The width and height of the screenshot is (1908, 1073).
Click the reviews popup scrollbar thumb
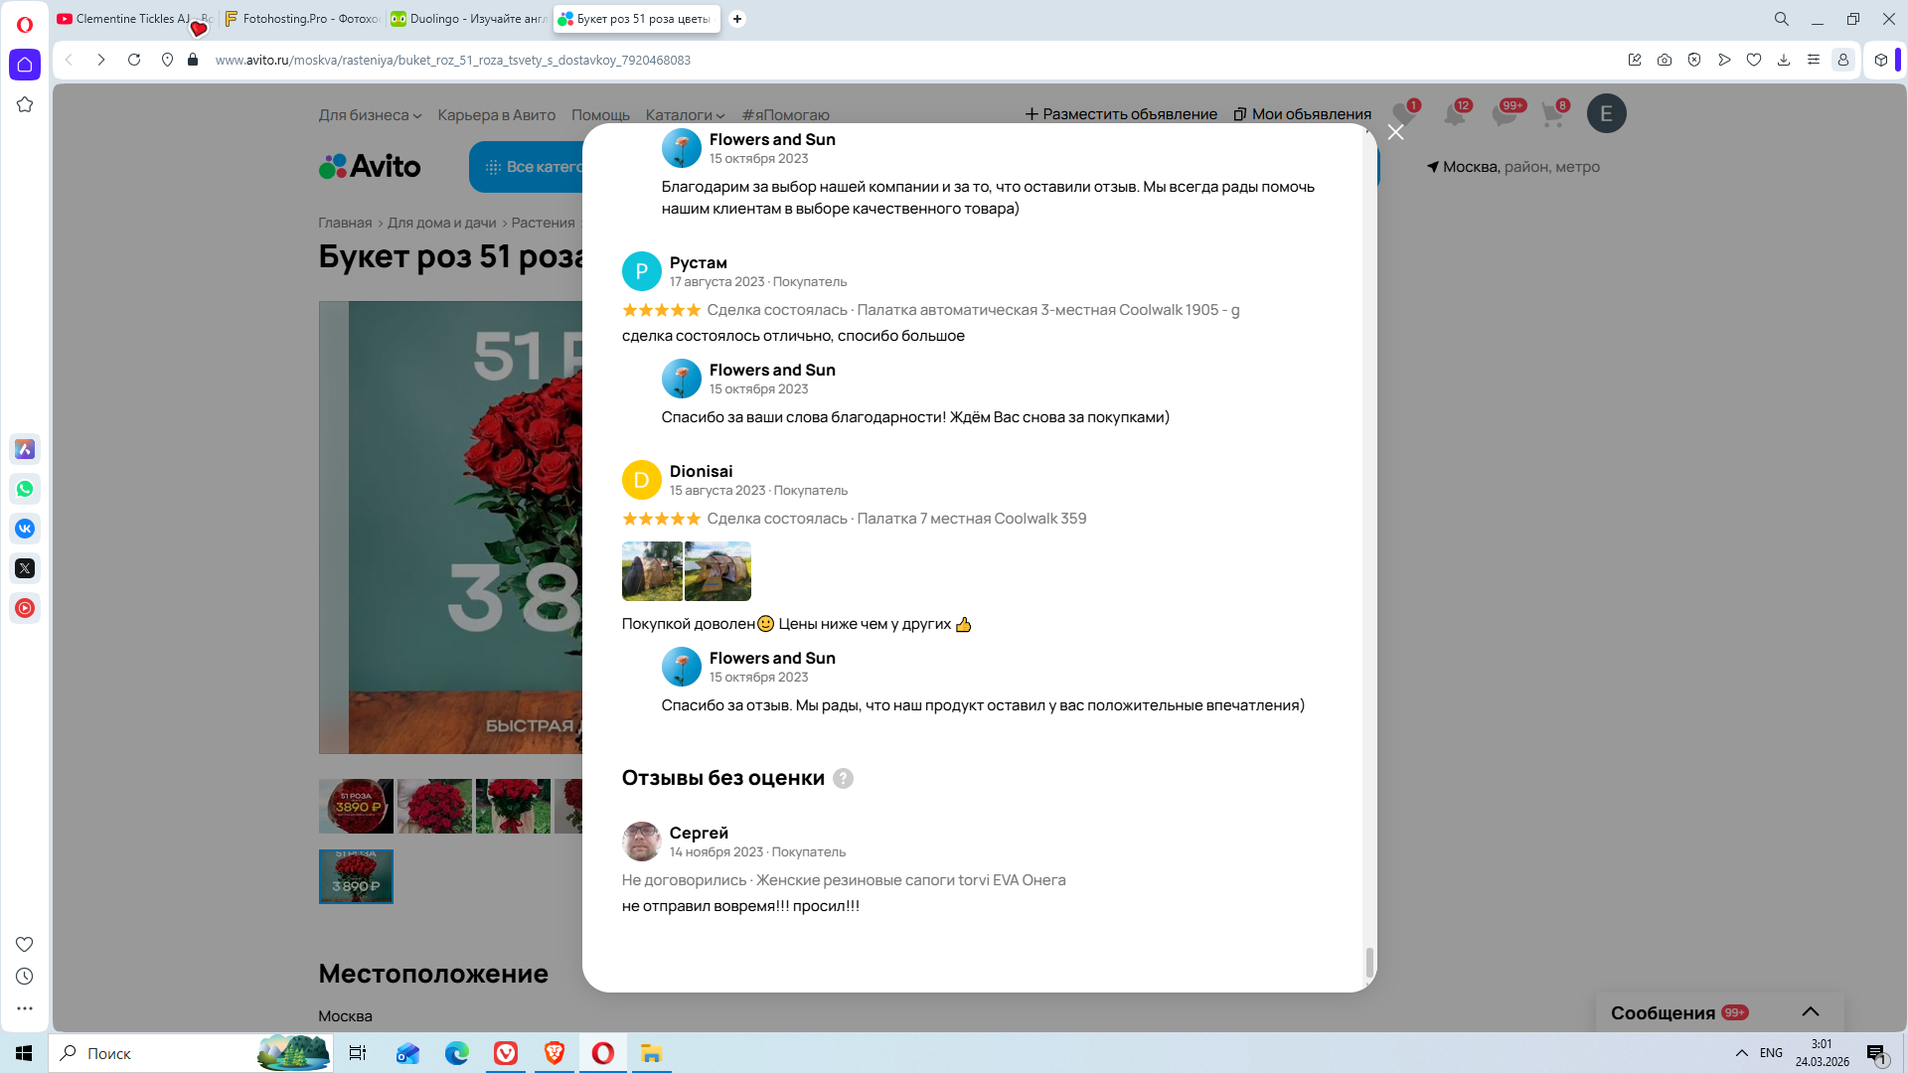click(1369, 962)
